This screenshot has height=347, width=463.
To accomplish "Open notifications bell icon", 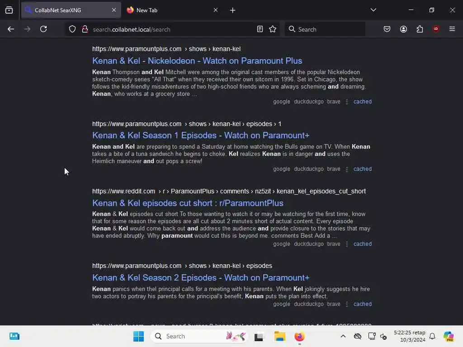I will pyautogui.click(x=432, y=336).
